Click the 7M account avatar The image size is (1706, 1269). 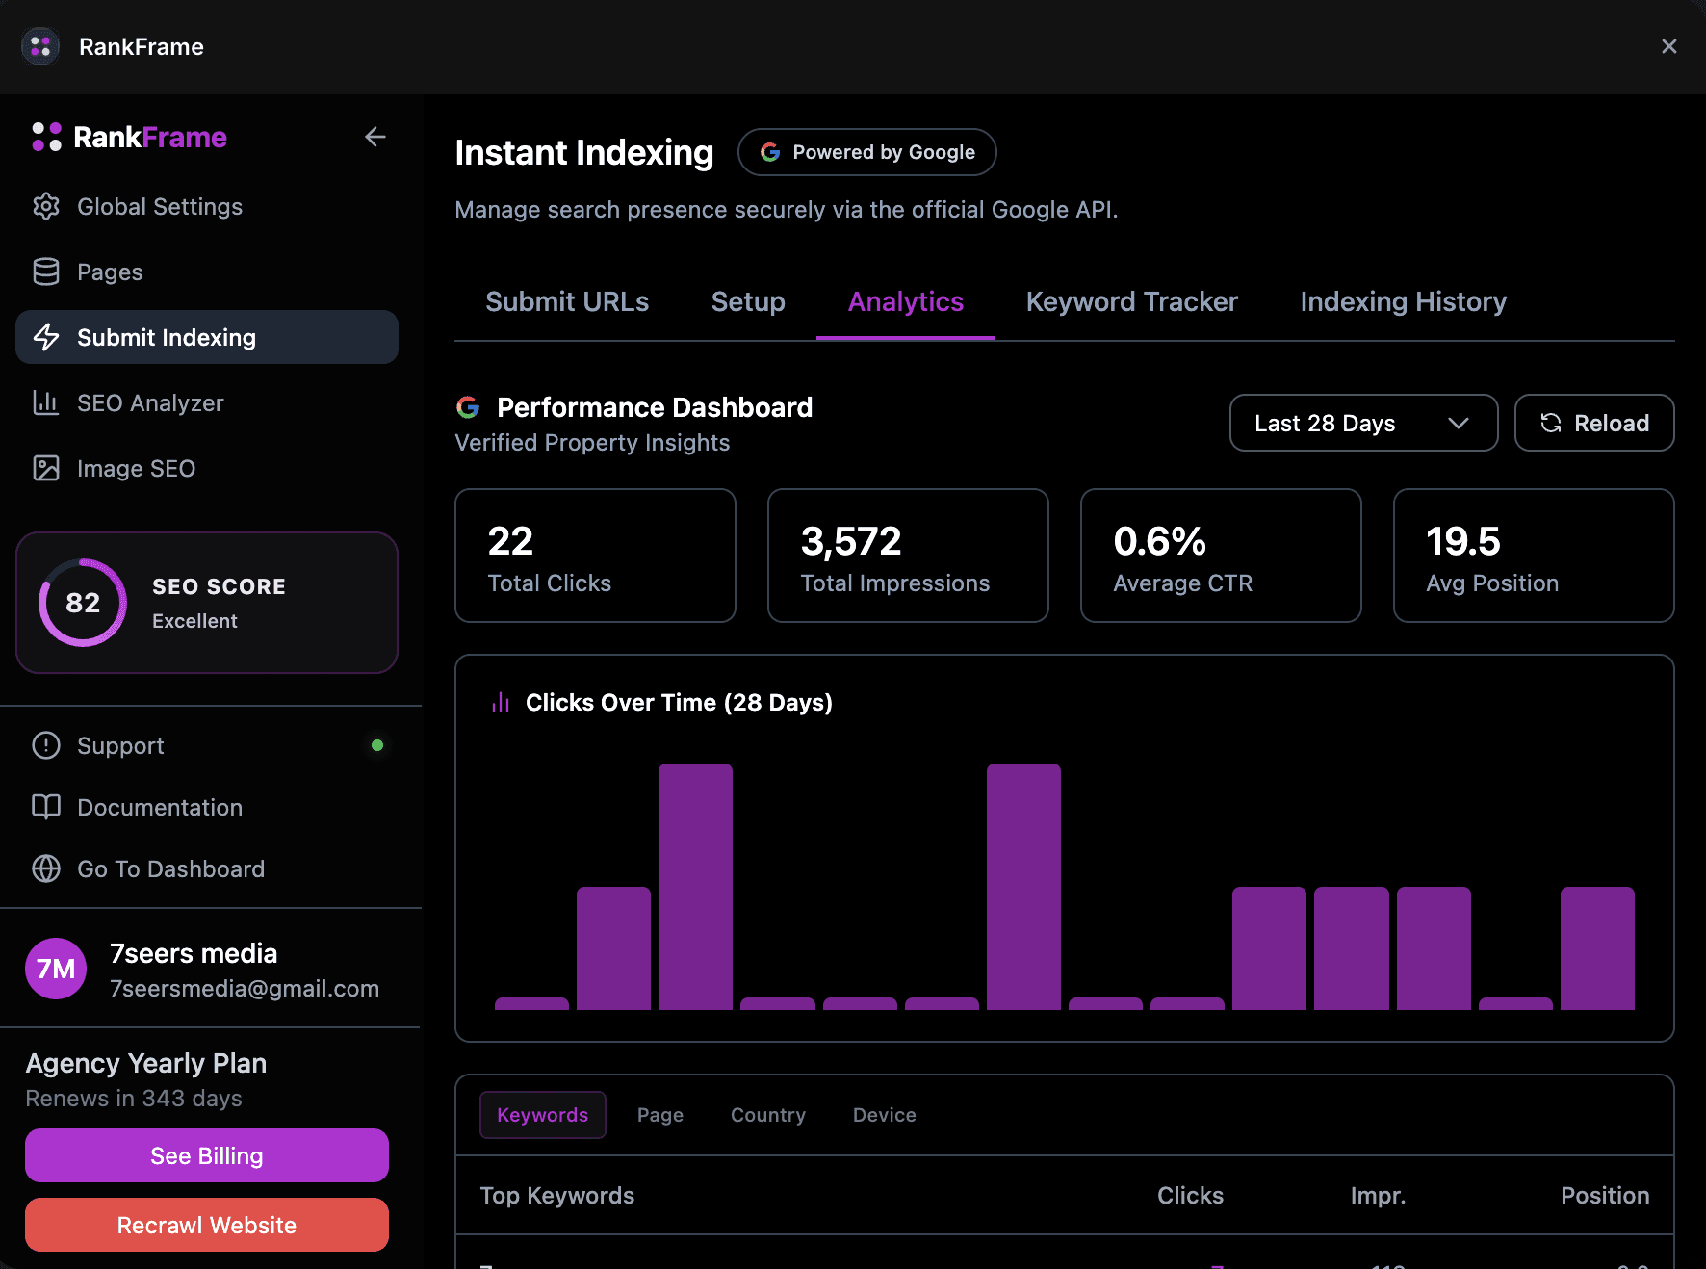pyautogui.click(x=56, y=969)
